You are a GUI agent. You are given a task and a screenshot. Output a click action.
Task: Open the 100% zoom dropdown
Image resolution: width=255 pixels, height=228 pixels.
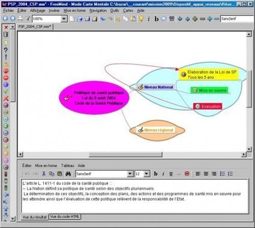coord(64,19)
